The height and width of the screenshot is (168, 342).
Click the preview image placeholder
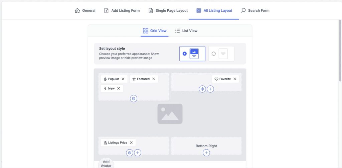coord(170,114)
